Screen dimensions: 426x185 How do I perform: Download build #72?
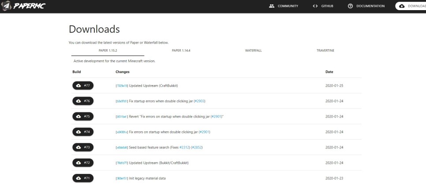pyautogui.click(x=83, y=163)
